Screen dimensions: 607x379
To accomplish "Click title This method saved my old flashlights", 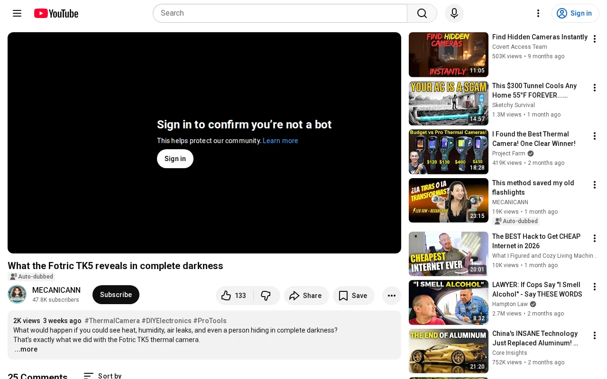I will pos(533,188).
